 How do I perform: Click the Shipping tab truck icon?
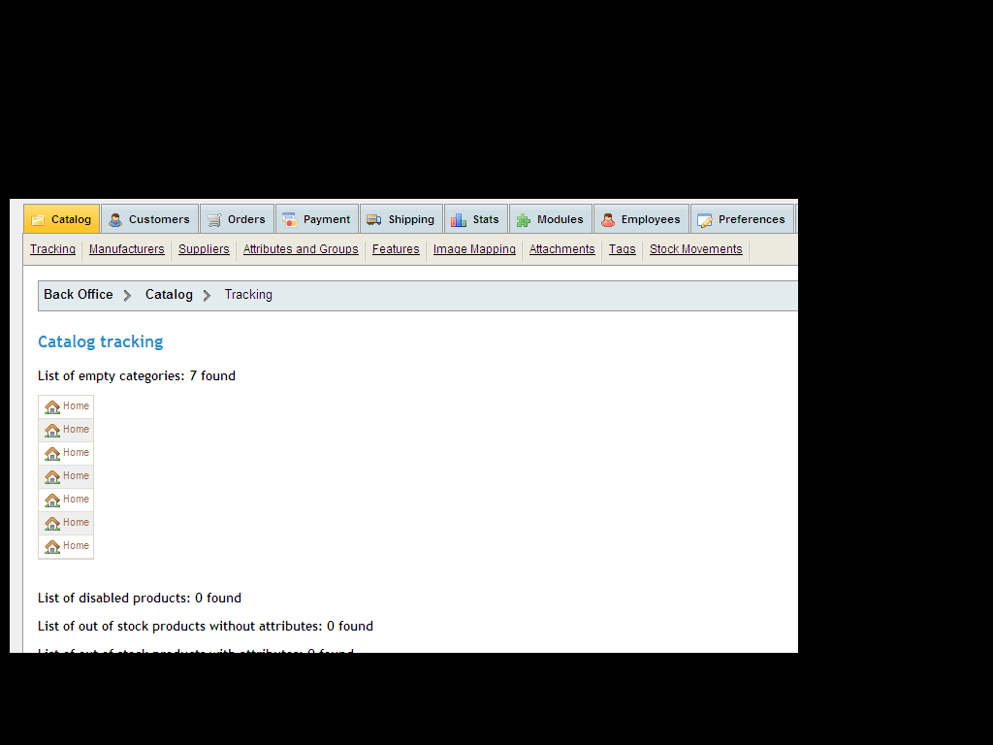[373, 220]
